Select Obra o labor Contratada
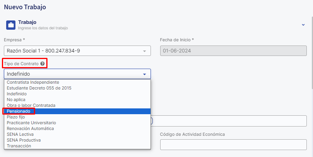 [x=31, y=105]
